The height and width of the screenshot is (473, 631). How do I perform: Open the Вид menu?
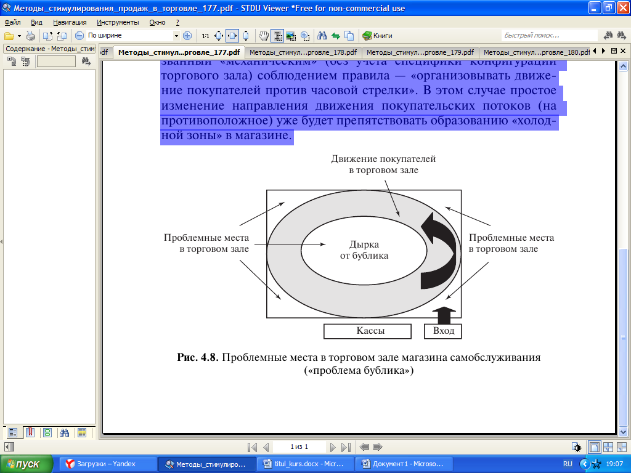36,22
